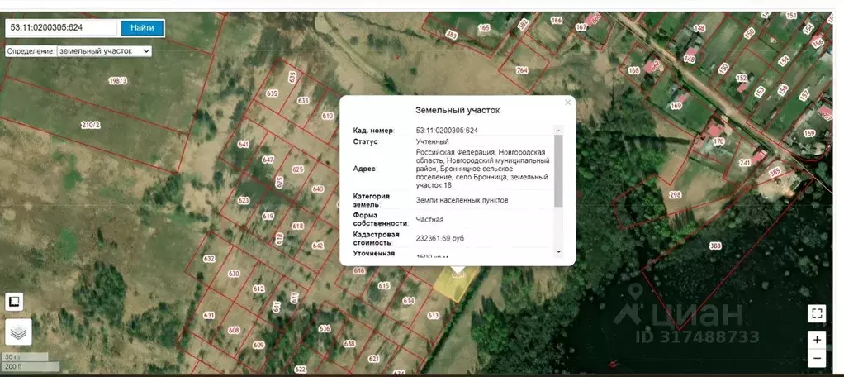This screenshot has height=377, width=844.
Task: Focus the cadastral number search field
Action: coord(61,27)
